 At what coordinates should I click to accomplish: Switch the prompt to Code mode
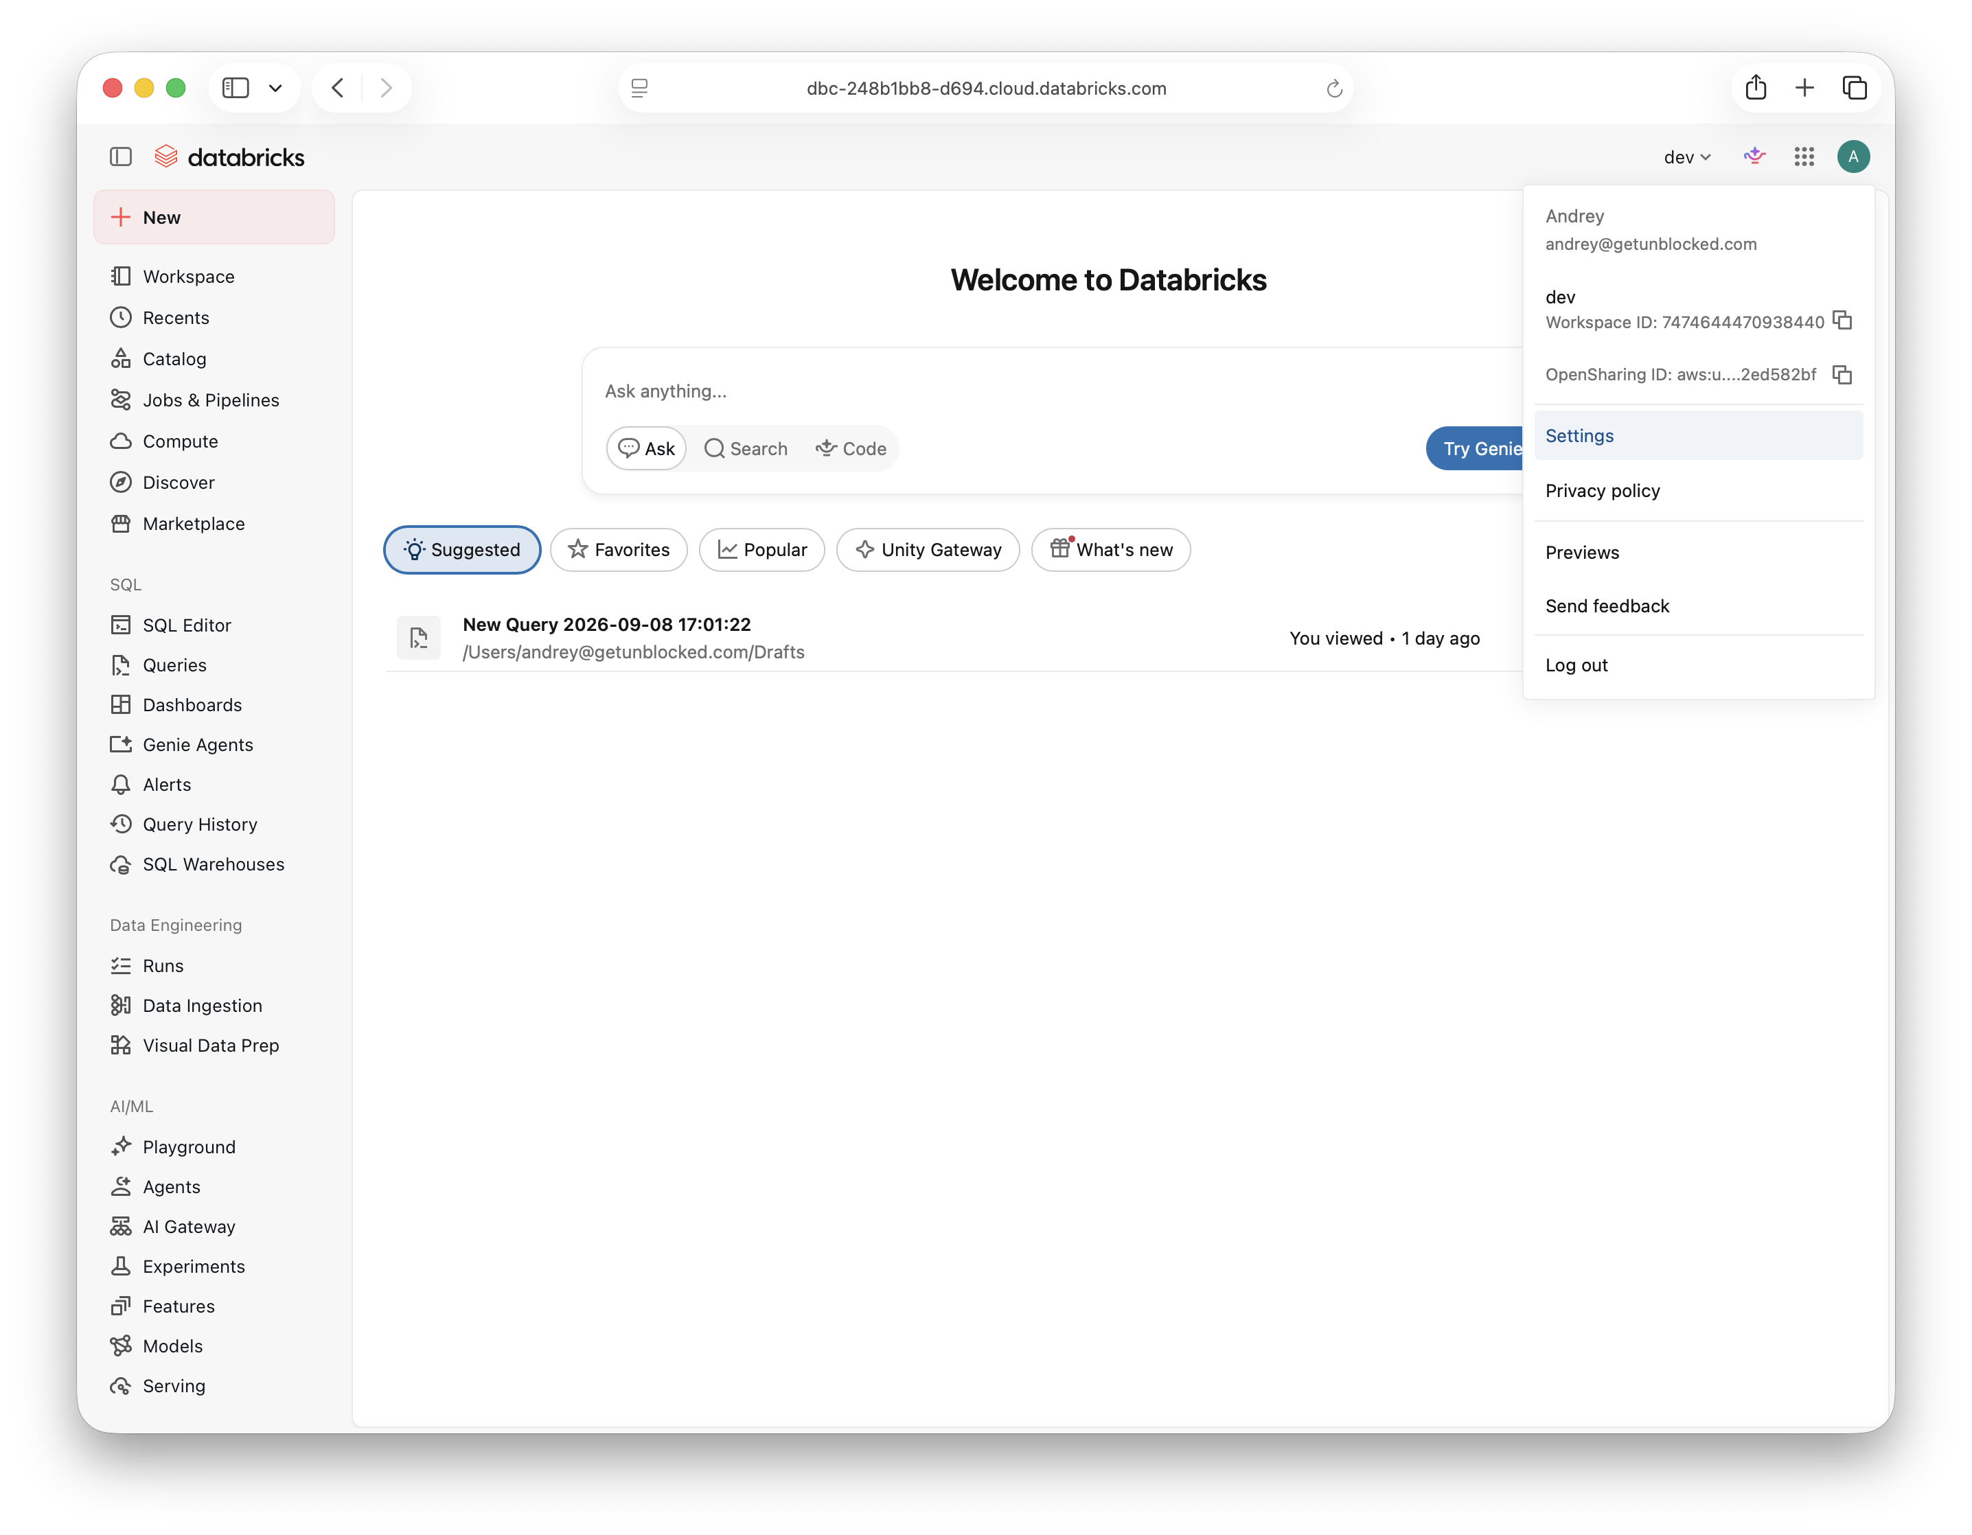click(851, 449)
